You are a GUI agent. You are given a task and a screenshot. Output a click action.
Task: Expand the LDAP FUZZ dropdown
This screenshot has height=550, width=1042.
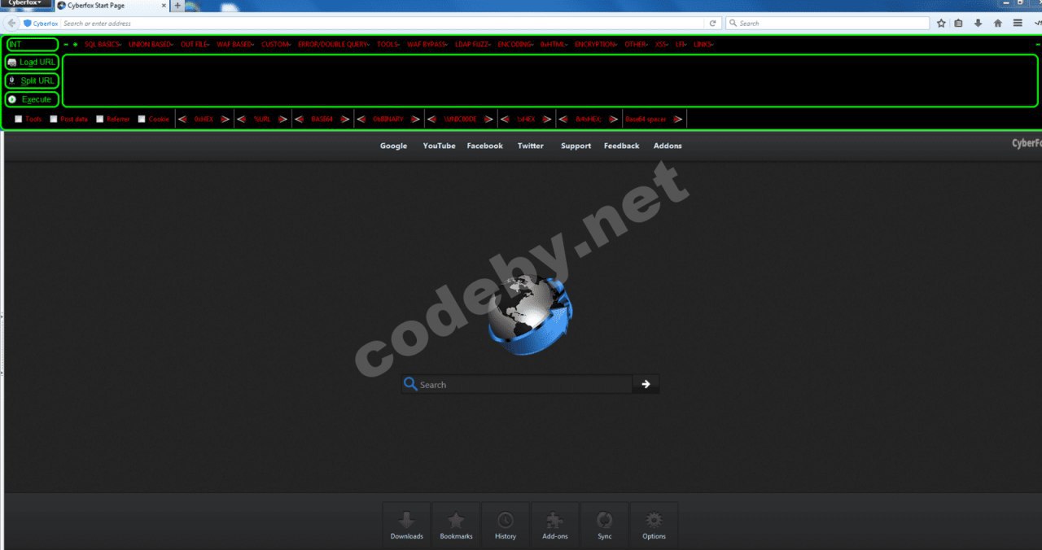(473, 44)
